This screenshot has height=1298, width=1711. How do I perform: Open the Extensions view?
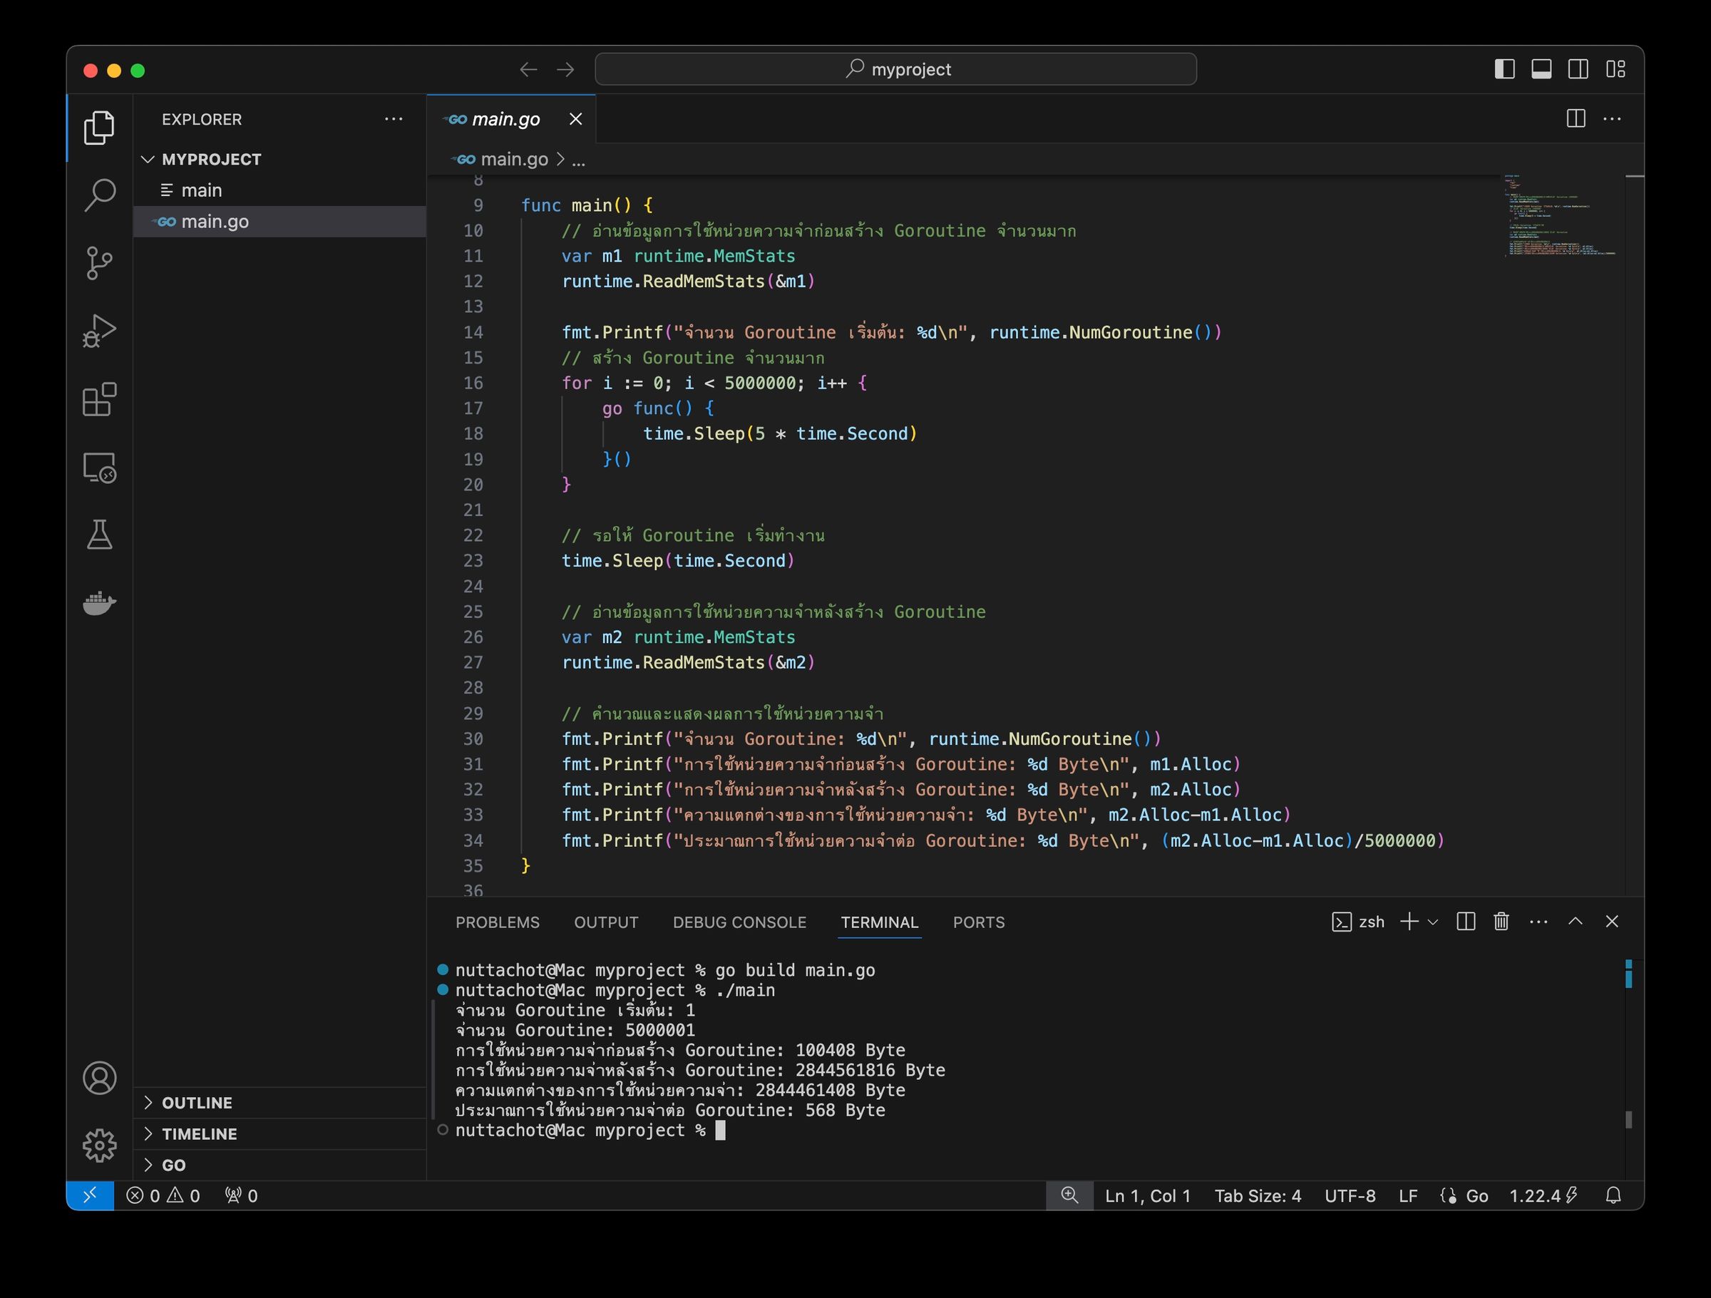point(99,400)
